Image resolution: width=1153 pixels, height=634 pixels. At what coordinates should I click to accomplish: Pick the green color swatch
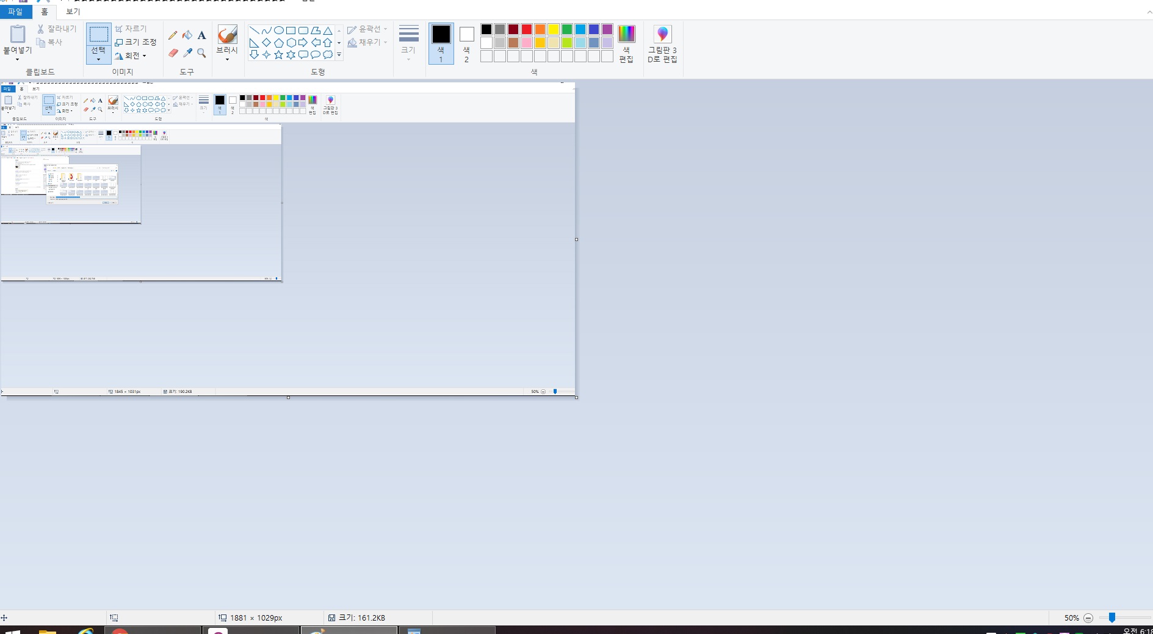(567, 29)
